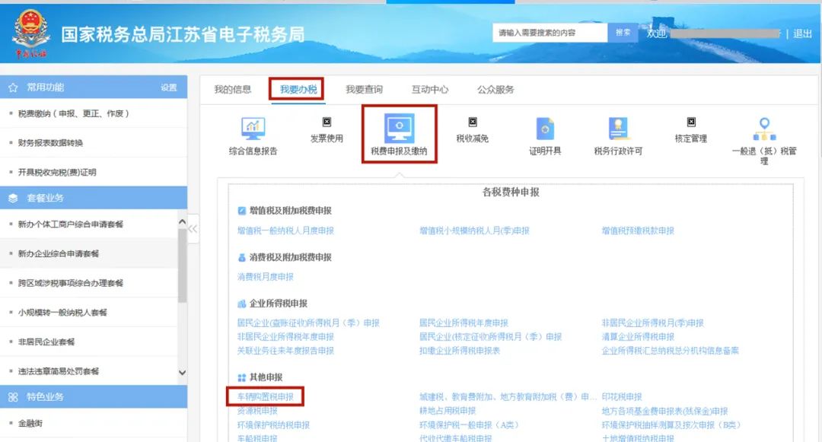This screenshot has height=442, width=822.
Task: Click the 退出 logout link
Action: click(803, 33)
